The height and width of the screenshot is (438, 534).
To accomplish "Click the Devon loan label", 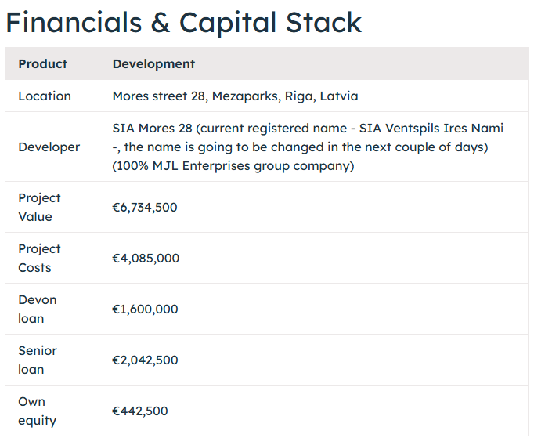I will [38, 309].
